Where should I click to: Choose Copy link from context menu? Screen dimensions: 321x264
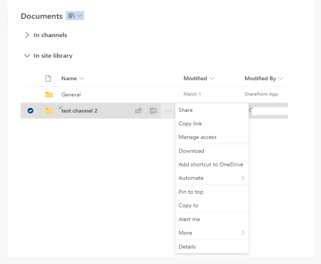coord(212,123)
